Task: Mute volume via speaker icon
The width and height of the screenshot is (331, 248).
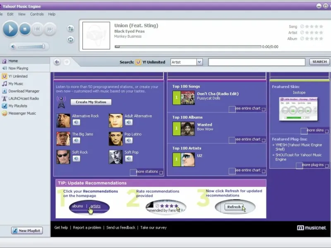Action: (x=13, y=47)
